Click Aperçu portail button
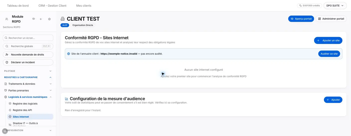The image size is (351, 136). tap(301, 19)
